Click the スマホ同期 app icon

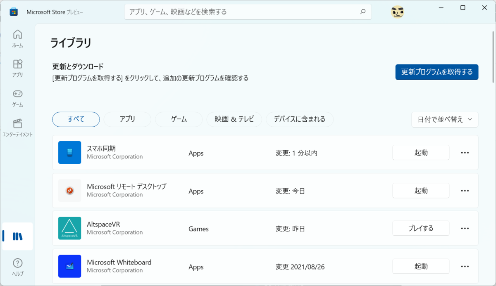tap(69, 152)
